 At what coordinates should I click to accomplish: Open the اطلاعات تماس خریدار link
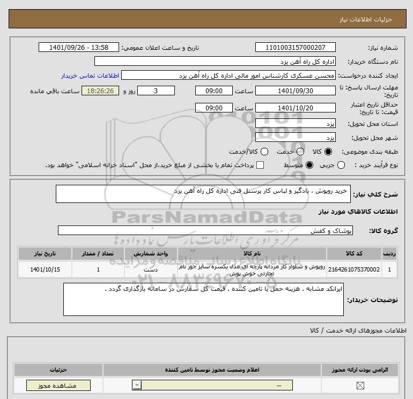90,76
